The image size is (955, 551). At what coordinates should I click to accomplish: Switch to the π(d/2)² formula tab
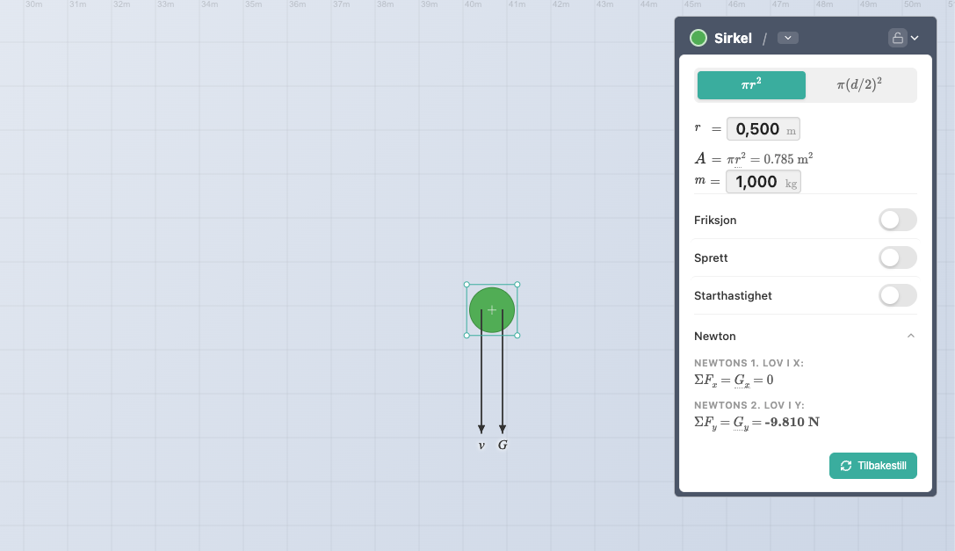click(859, 85)
